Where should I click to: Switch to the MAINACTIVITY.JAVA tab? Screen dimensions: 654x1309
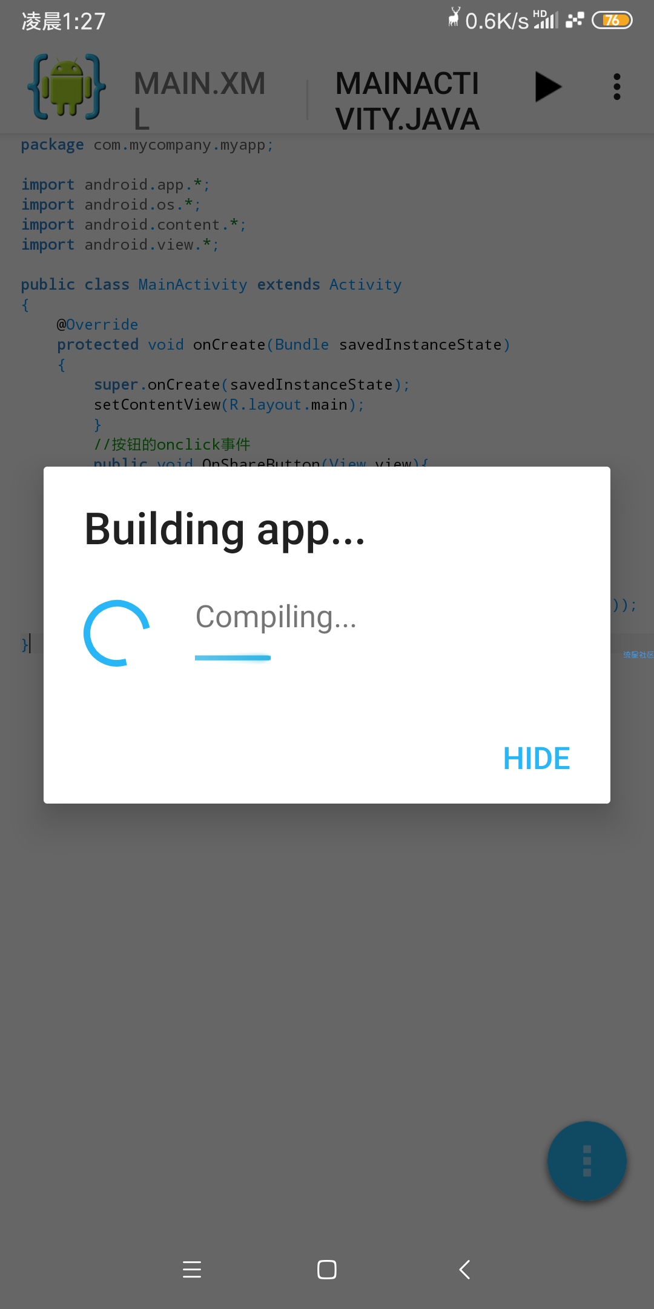coord(408,101)
